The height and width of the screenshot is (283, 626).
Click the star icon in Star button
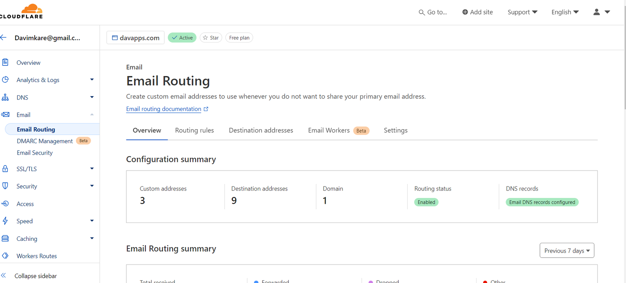pyautogui.click(x=205, y=37)
